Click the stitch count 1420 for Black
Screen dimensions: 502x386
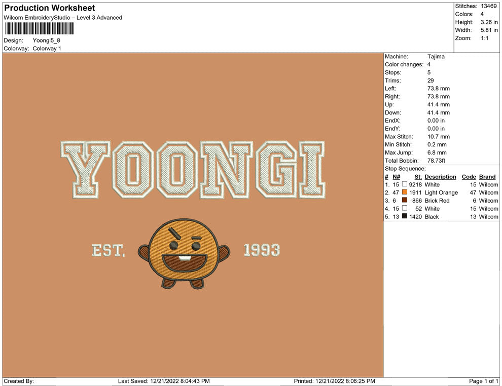[415, 216]
